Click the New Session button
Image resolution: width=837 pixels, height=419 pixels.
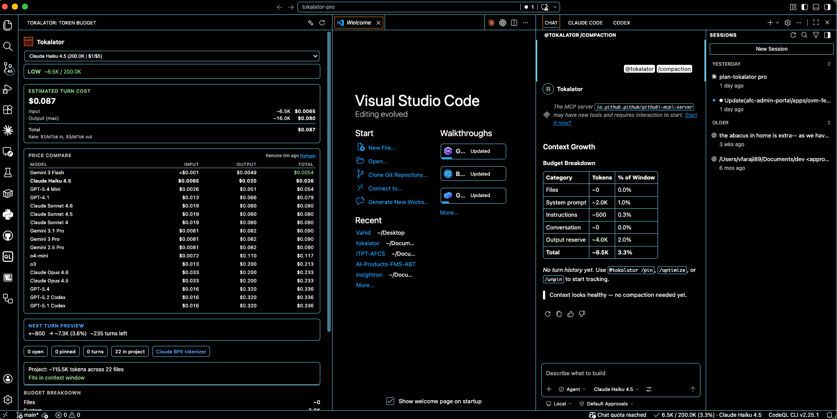(x=771, y=49)
